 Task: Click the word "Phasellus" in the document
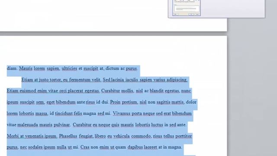(68, 136)
